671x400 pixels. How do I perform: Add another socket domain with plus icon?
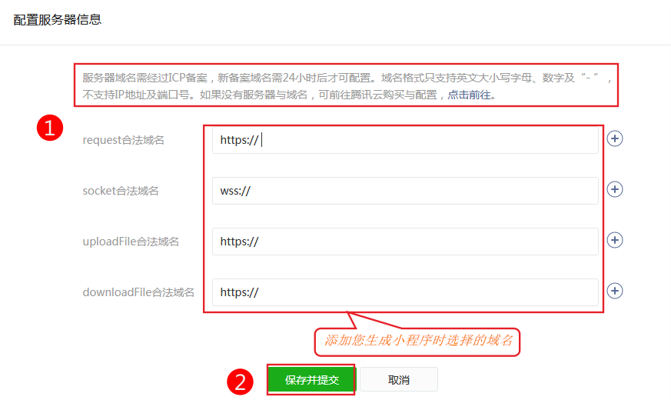click(615, 189)
